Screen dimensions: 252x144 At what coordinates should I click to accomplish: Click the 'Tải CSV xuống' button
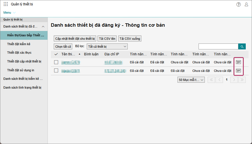tap(129, 39)
